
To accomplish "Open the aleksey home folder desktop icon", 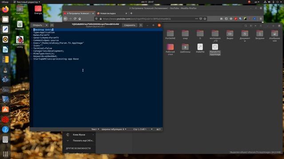I will tap(20, 10).
